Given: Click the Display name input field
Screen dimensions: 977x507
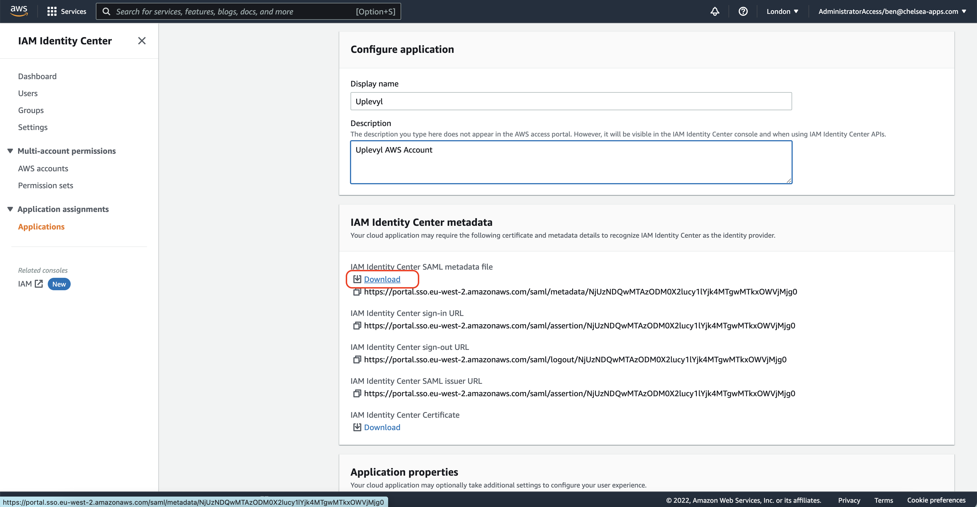Looking at the screenshot, I should pyautogui.click(x=571, y=101).
